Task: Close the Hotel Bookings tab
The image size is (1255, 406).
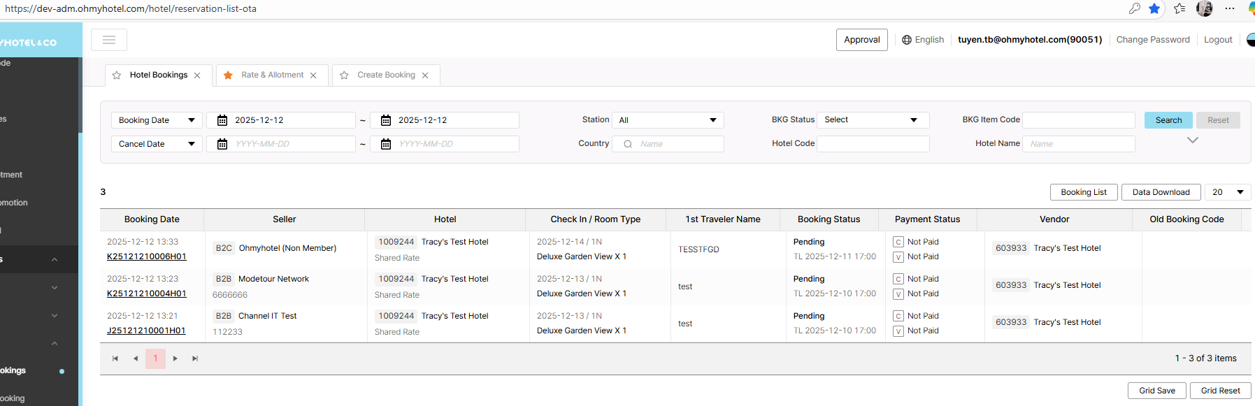Action: 197,75
